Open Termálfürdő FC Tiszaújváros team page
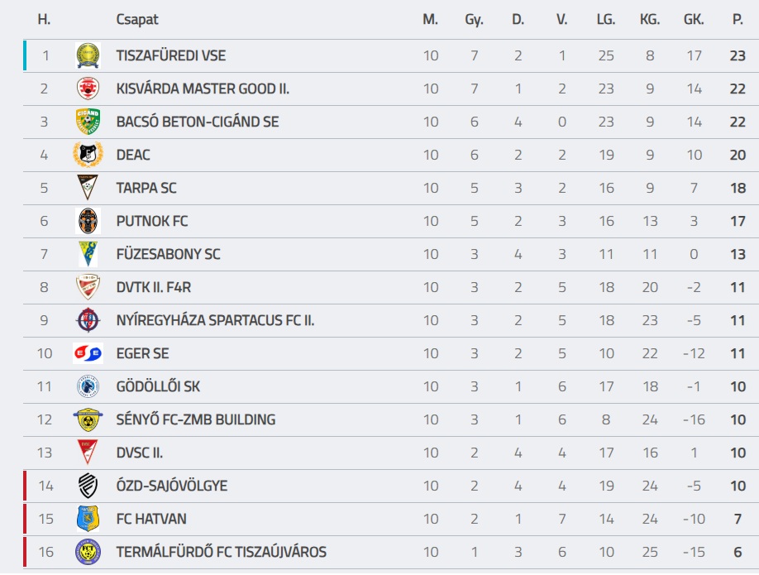759x575 pixels. click(221, 553)
